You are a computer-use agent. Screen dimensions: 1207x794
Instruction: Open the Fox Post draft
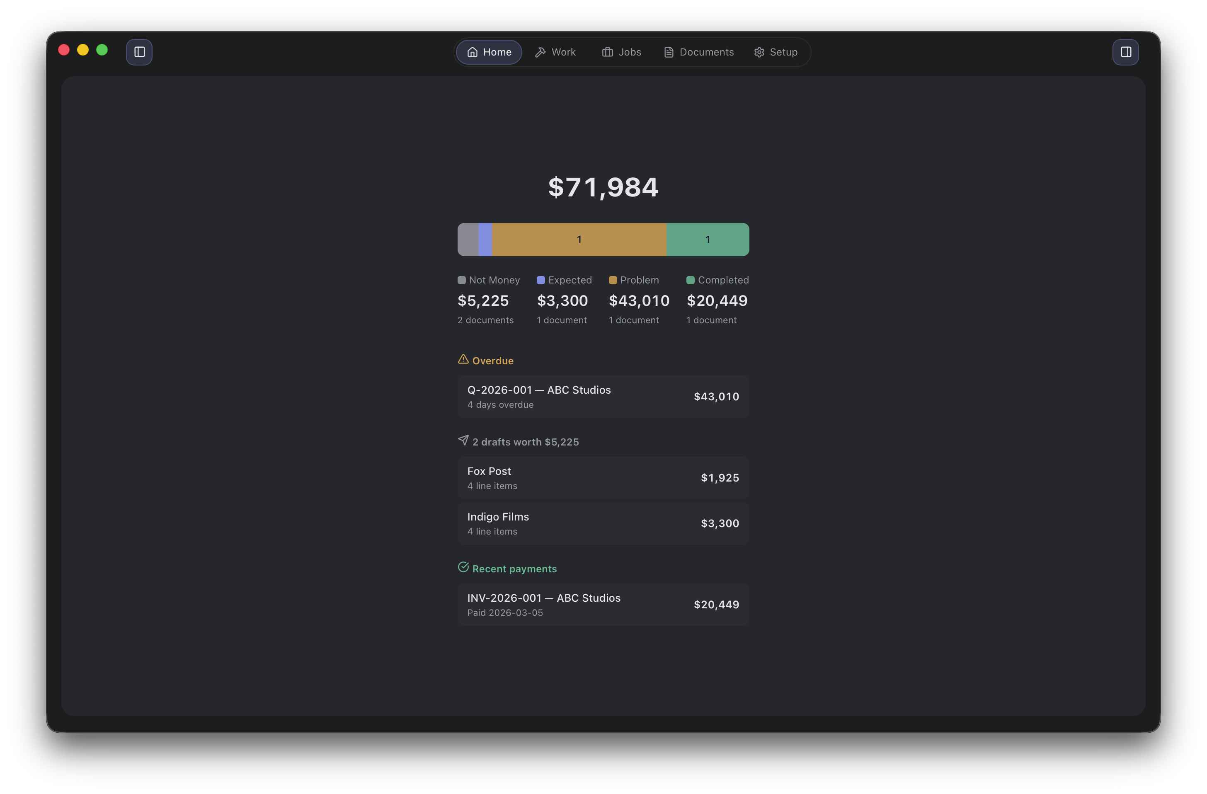click(603, 477)
